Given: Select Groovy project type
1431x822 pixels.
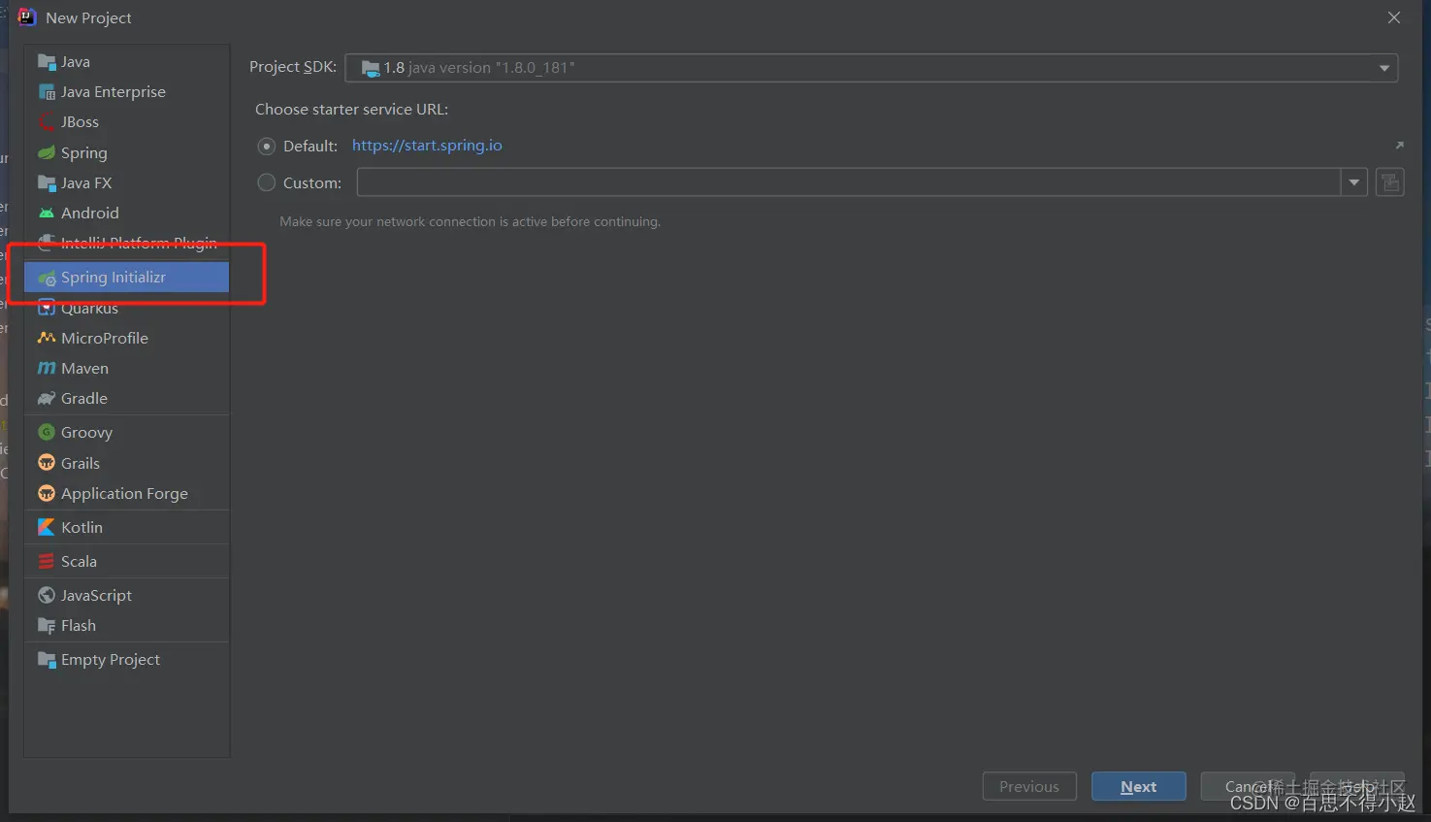Looking at the screenshot, I should pyautogui.click(x=126, y=432).
